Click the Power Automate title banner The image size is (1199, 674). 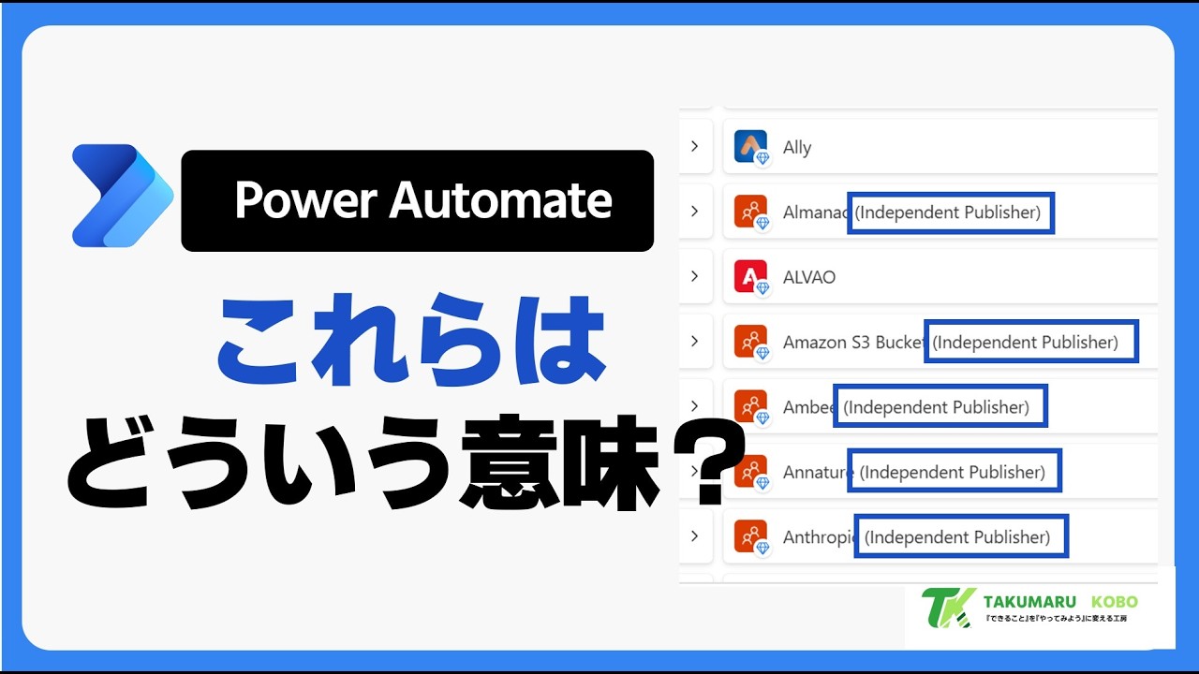(417, 200)
